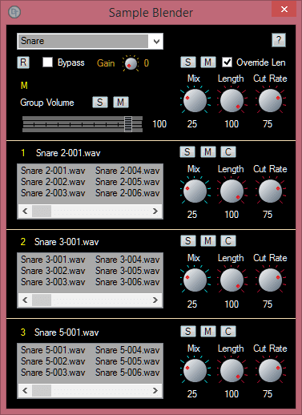Click the C button for layer 2
The width and height of the screenshot is (302, 415).
[x=228, y=240]
